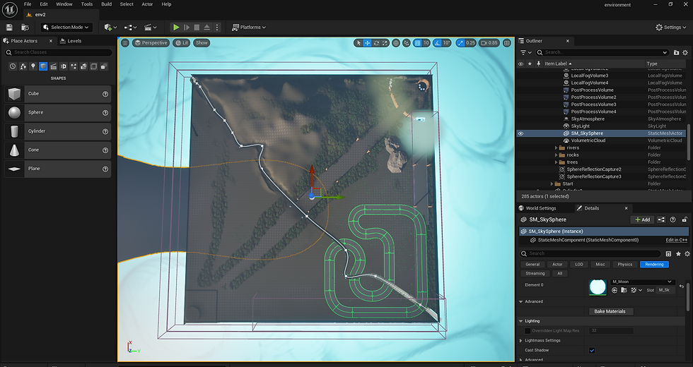The height and width of the screenshot is (367, 693).
Task: Create a new folder in the Outliner
Action: pyautogui.click(x=676, y=52)
